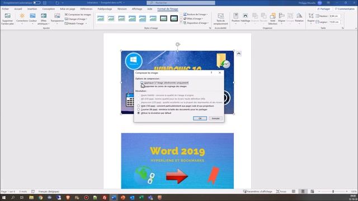The width and height of the screenshot is (358, 201).
Task: Check Appliquer à l'image sélectionnée uniquement
Action: pos(142,83)
